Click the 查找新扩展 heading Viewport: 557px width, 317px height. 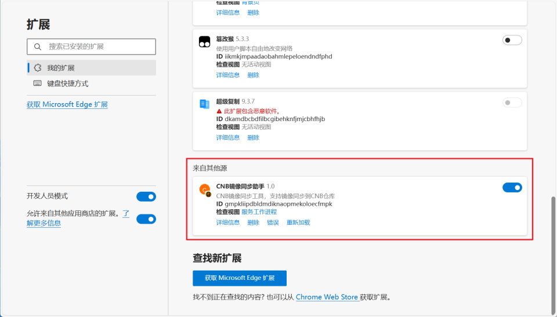[217, 258]
